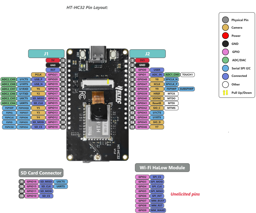256x213 pixels.
Task: Select the TOUCH1 pin label
Action: 187,75
